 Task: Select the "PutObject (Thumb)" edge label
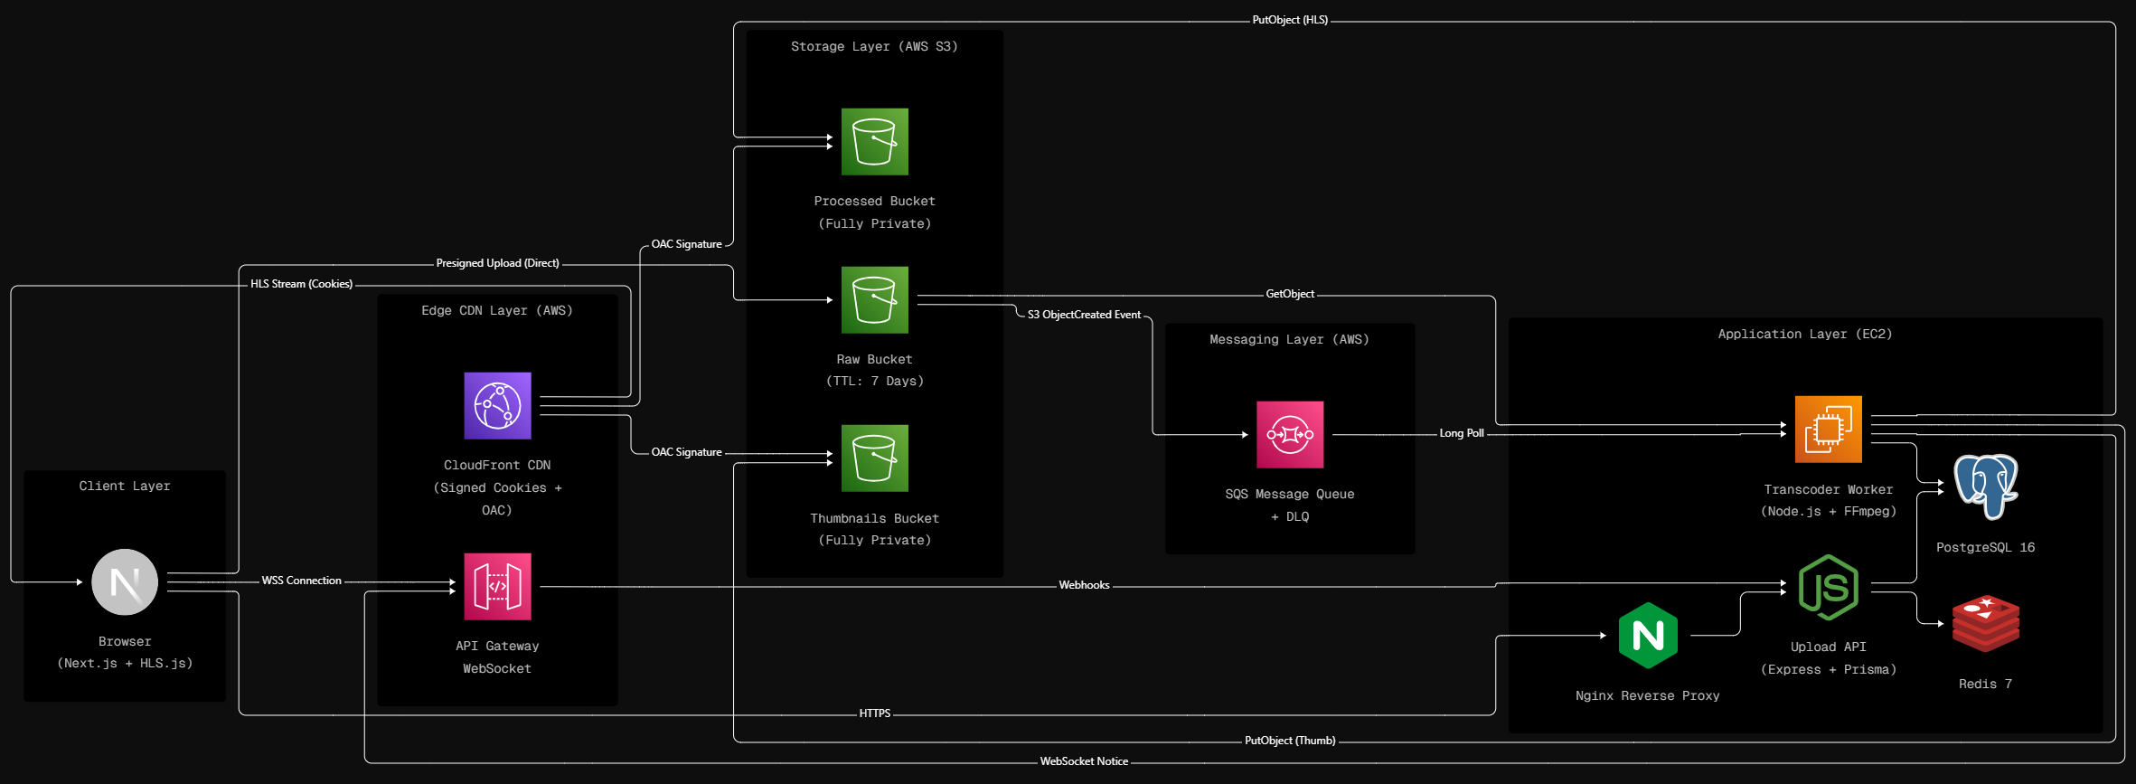point(1290,741)
